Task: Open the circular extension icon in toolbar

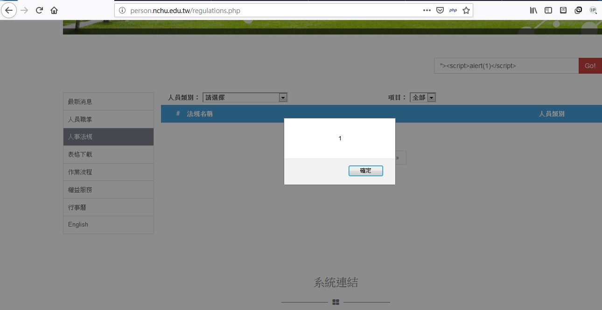Action: (578, 10)
